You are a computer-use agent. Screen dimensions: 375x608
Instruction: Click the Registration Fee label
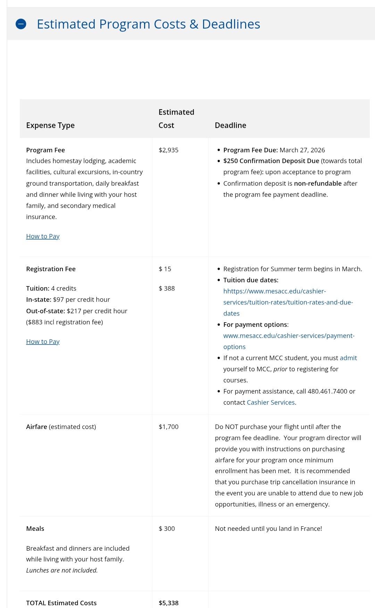[x=51, y=269]
